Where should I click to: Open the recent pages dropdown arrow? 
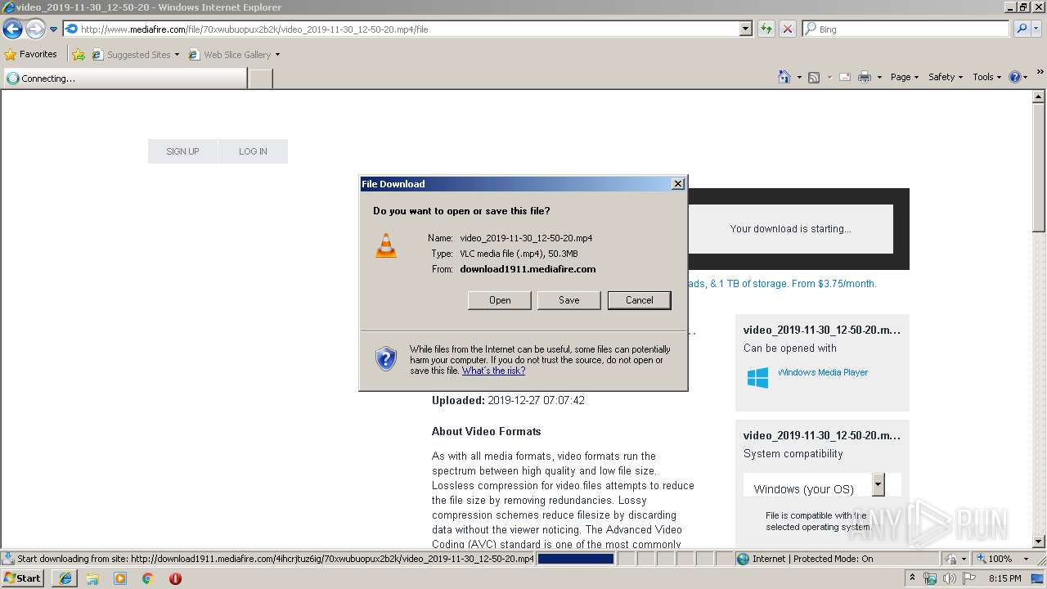[54, 29]
